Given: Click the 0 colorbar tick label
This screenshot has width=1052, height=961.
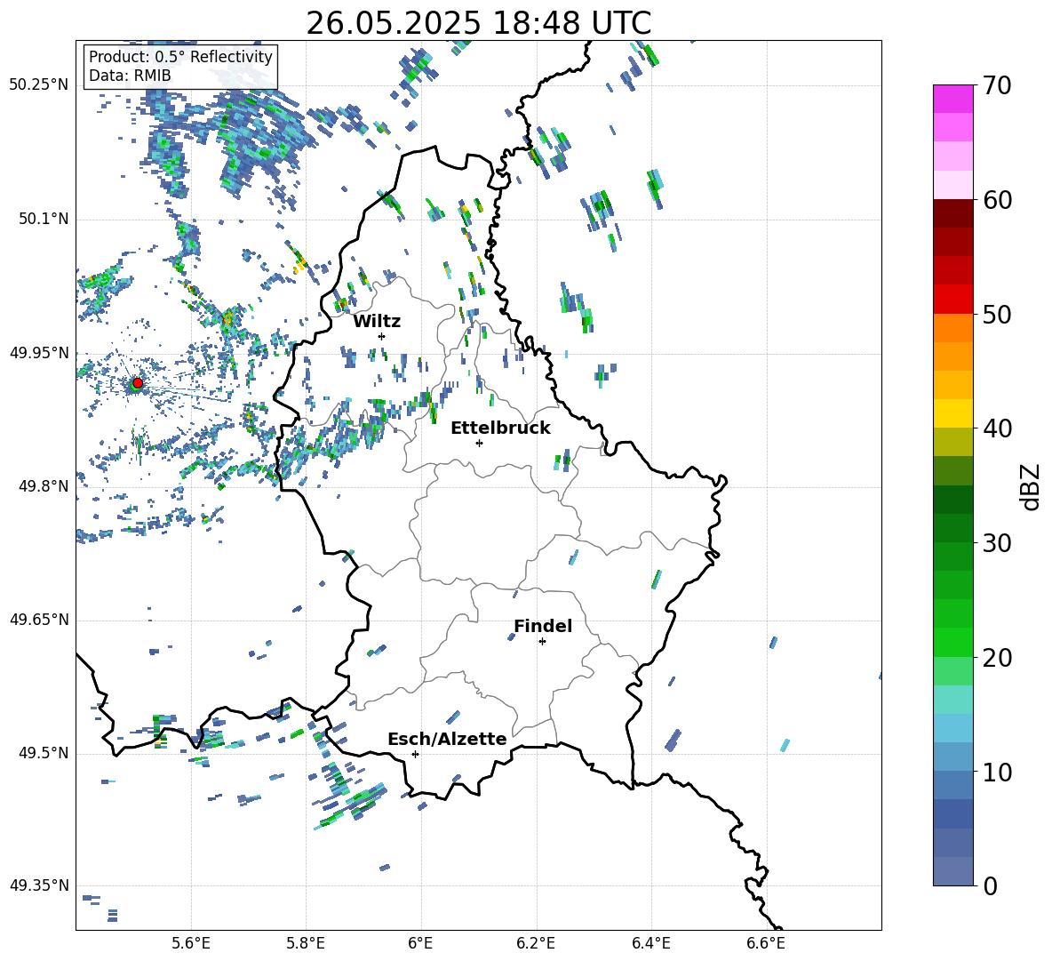Looking at the screenshot, I should [x=990, y=885].
